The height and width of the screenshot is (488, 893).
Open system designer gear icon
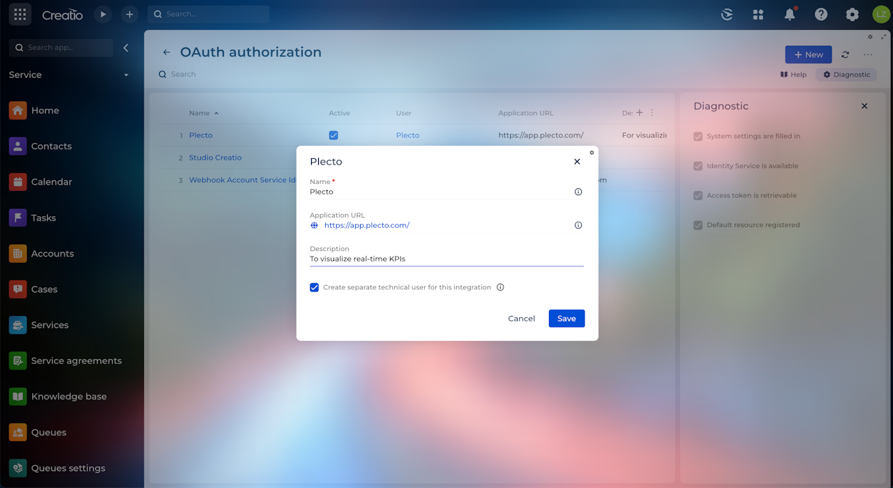(852, 14)
